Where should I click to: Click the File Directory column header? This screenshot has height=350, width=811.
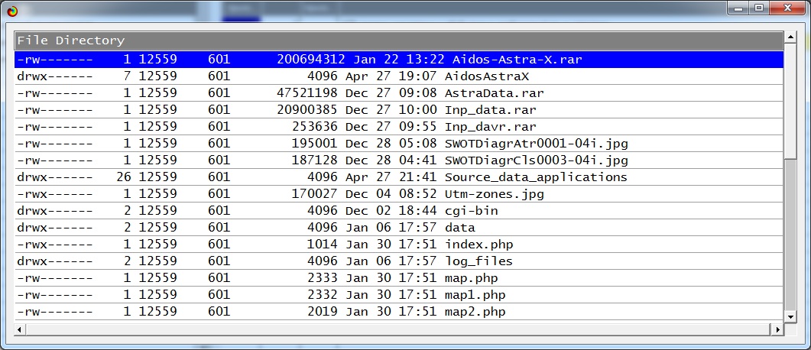397,41
